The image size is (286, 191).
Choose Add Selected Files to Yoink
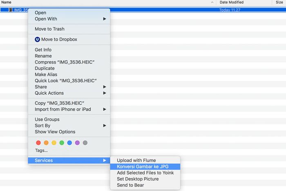click(x=145, y=173)
